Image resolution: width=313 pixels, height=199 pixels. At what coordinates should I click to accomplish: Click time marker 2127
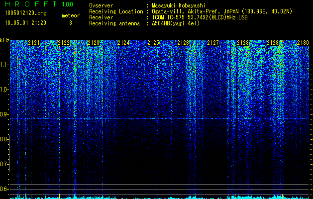pyautogui.click(x=213, y=43)
